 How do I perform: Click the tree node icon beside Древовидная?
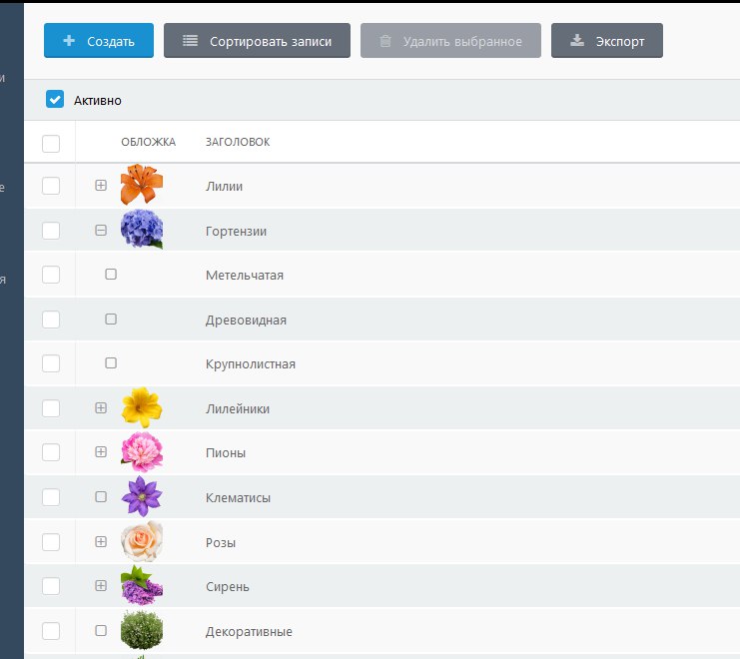(111, 319)
